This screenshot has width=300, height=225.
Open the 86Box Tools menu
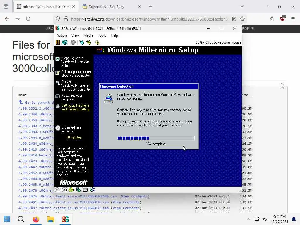(102, 35)
